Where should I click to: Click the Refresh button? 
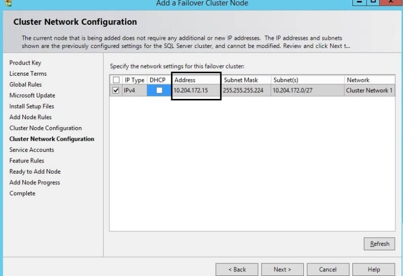click(379, 244)
